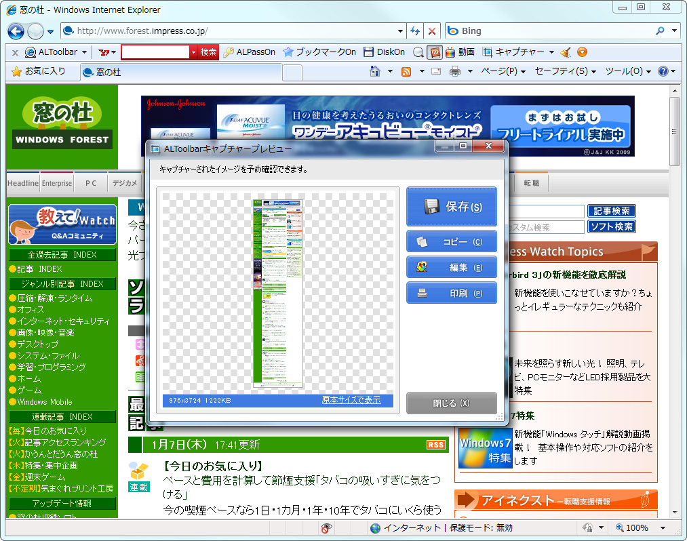Open the RSS feed icon in command bar
Screen dimensions: 687x541
click(x=406, y=71)
